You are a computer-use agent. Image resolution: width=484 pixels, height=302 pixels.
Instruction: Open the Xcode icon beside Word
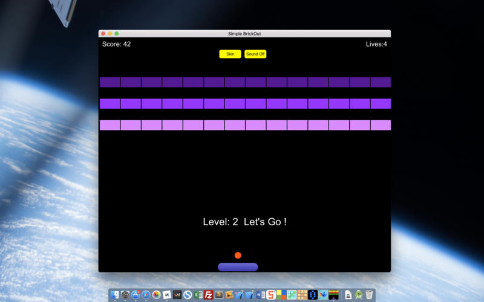pos(250,295)
